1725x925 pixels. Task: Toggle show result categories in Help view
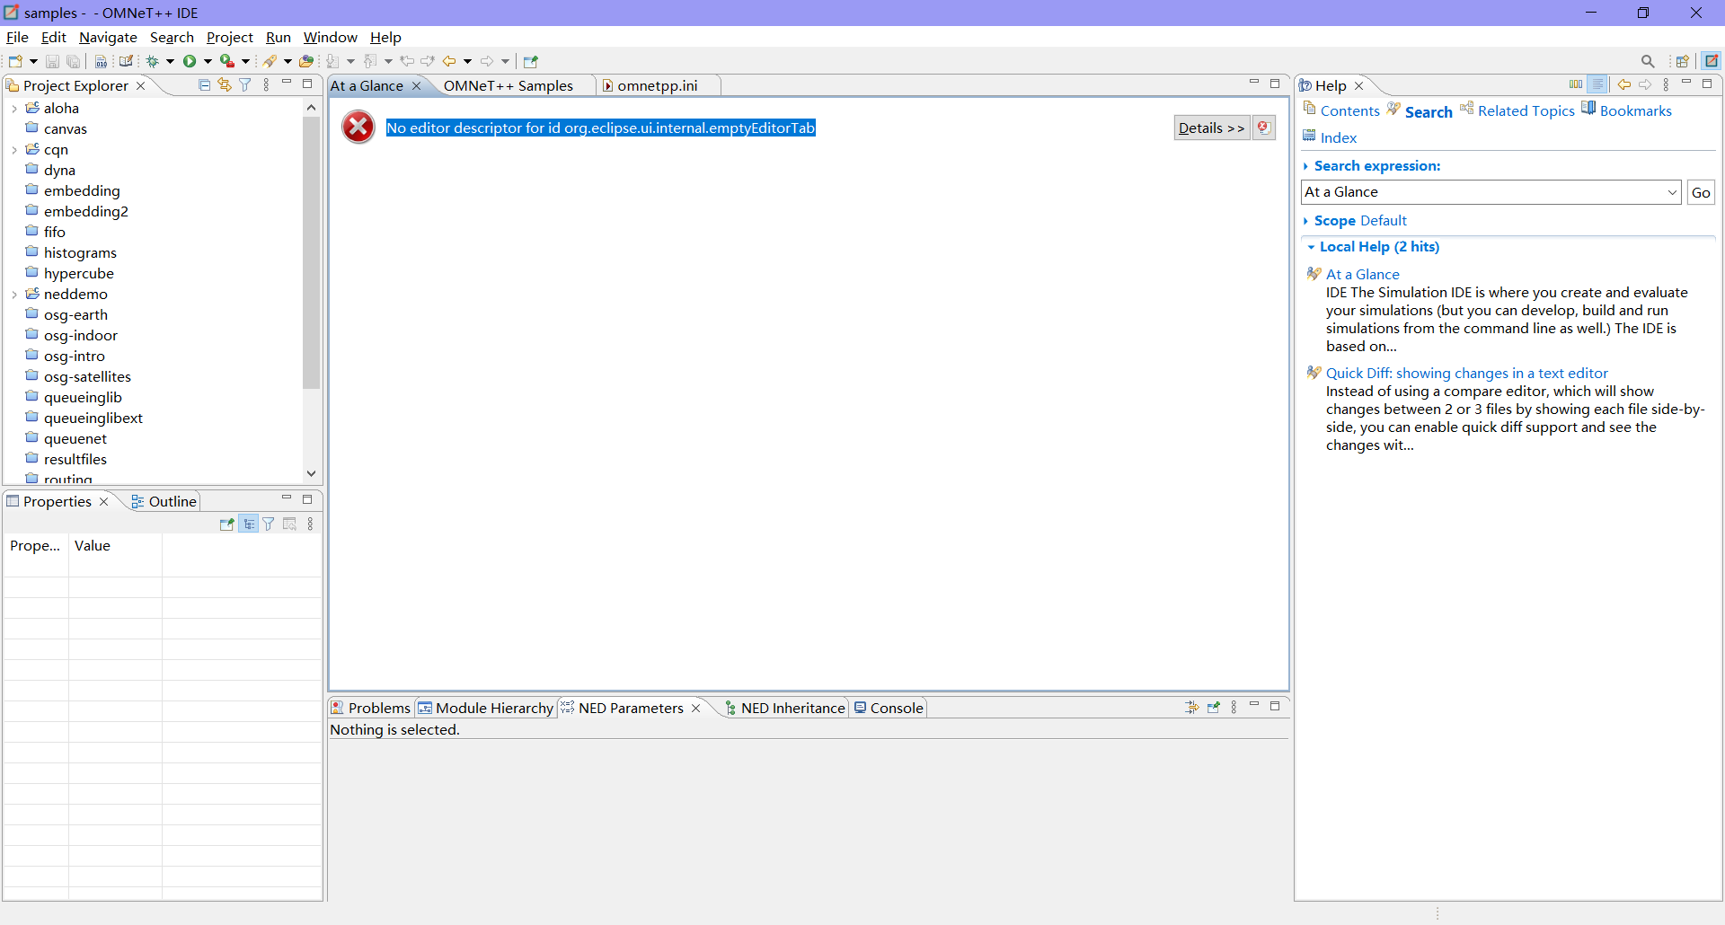(x=1576, y=84)
